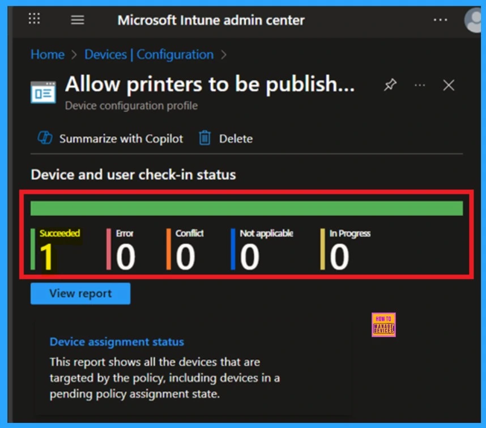The image size is (486, 428).
Task: Open Device assignment status report
Action: click(x=117, y=342)
